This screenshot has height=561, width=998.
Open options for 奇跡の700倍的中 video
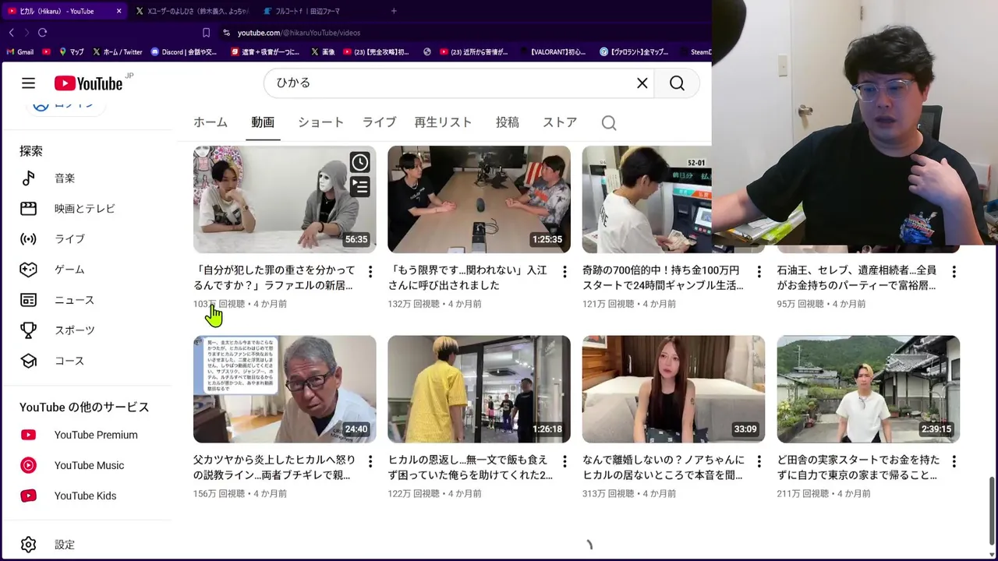(x=759, y=272)
